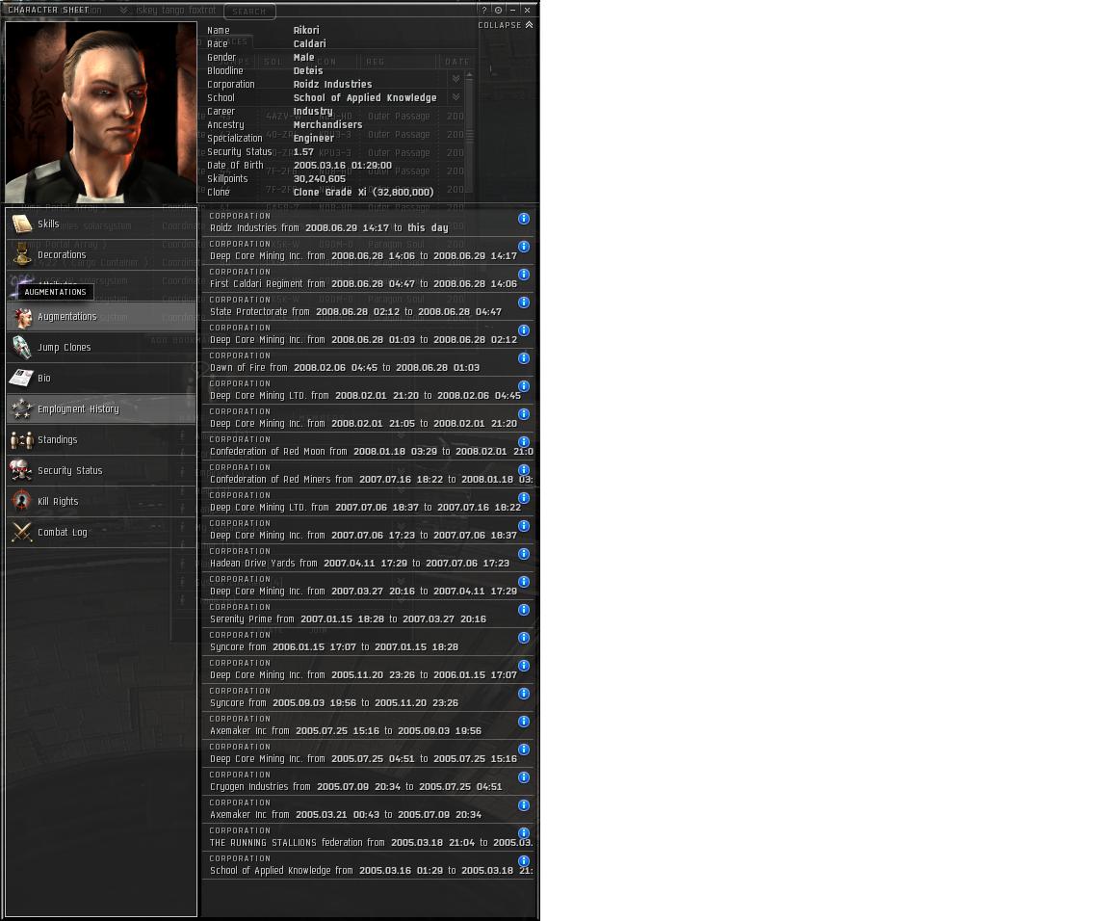Open the title bar dropdown arrows
1094x921 pixels.
pyautogui.click(x=123, y=10)
